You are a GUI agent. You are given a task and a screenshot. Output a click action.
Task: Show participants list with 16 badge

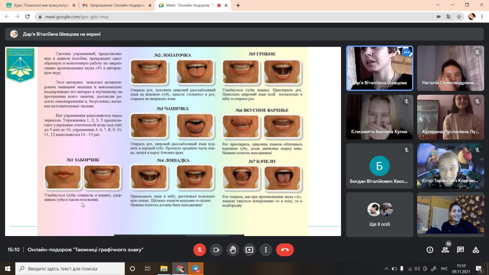445,250
